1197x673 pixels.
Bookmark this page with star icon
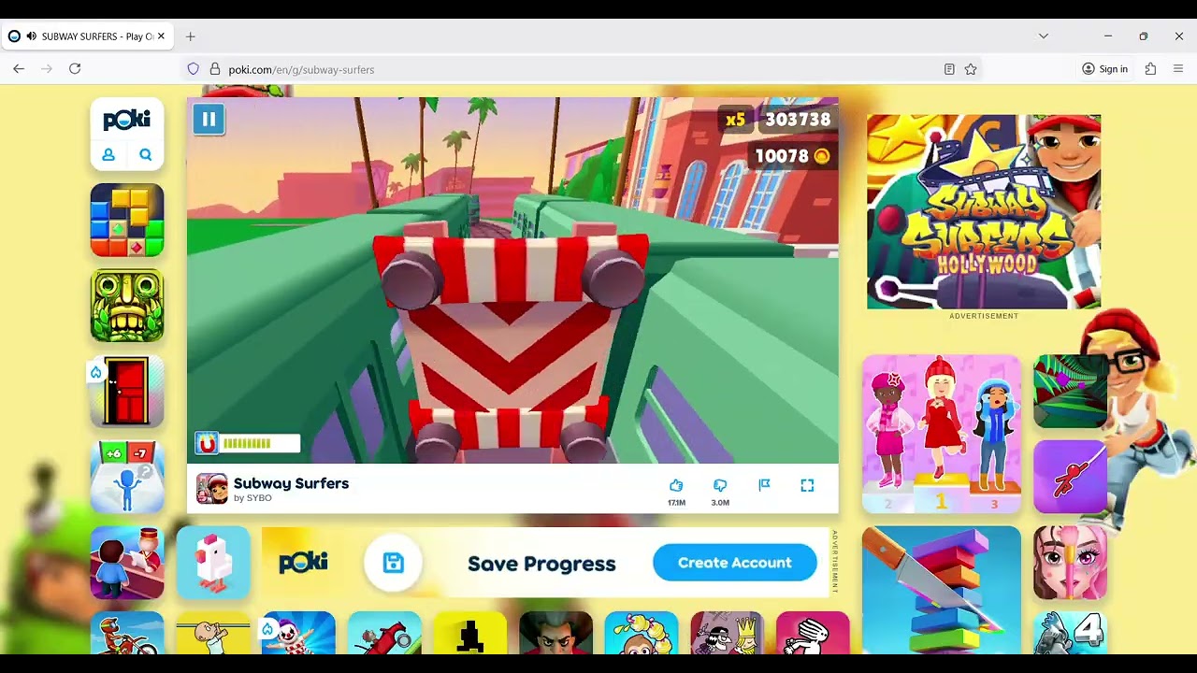click(971, 69)
